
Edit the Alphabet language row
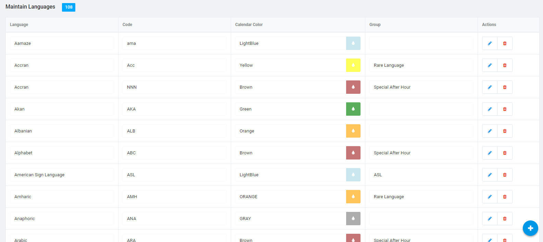coord(490,153)
